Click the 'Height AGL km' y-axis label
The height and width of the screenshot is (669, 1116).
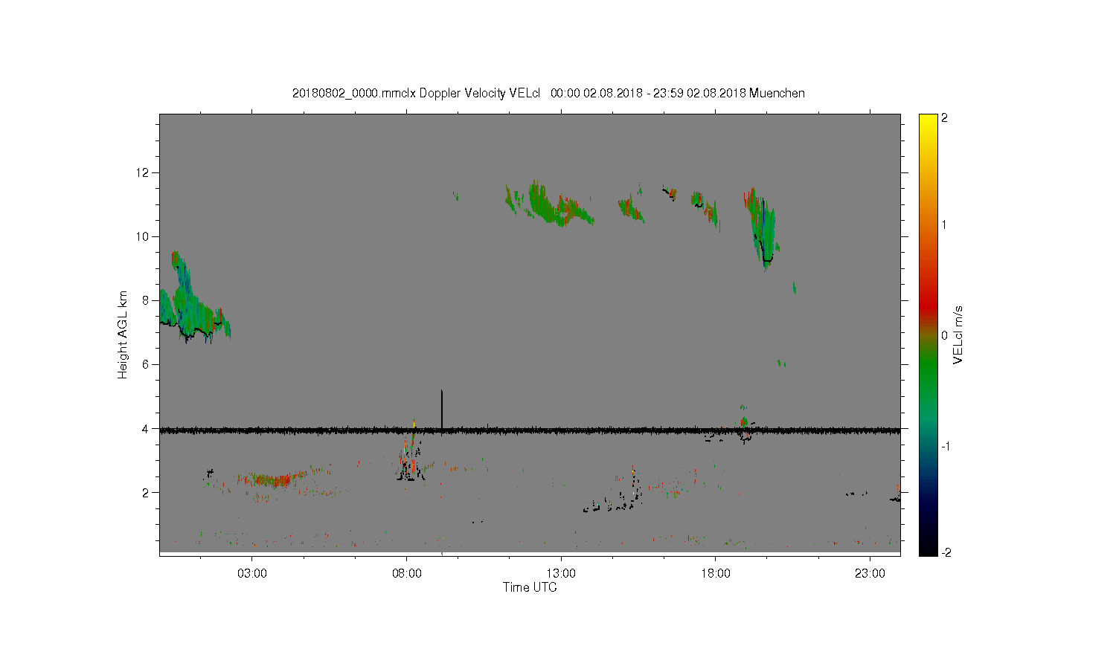point(123,334)
